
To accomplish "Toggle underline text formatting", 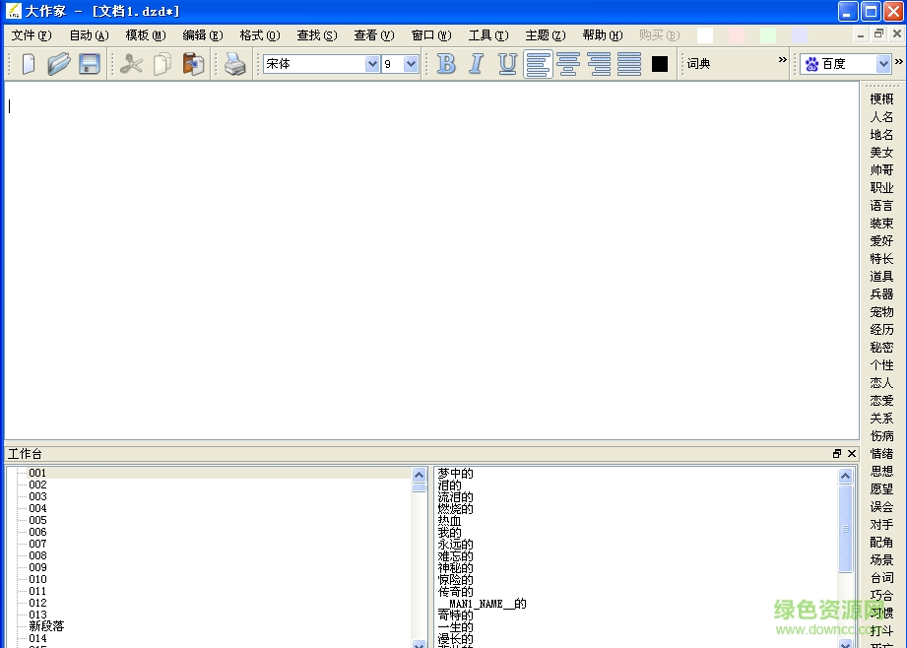I will point(507,63).
